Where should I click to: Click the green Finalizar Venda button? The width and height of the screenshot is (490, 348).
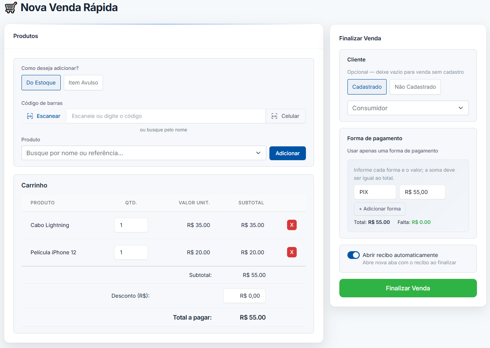point(408,288)
